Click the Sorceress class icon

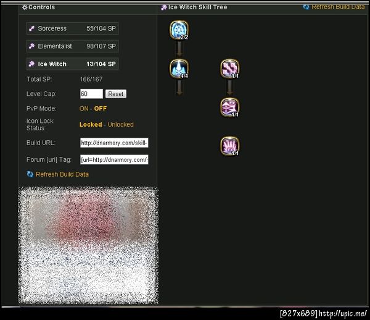click(x=31, y=28)
